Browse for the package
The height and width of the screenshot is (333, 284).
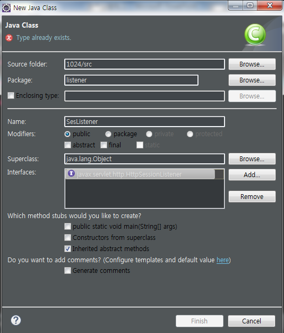(x=252, y=80)
